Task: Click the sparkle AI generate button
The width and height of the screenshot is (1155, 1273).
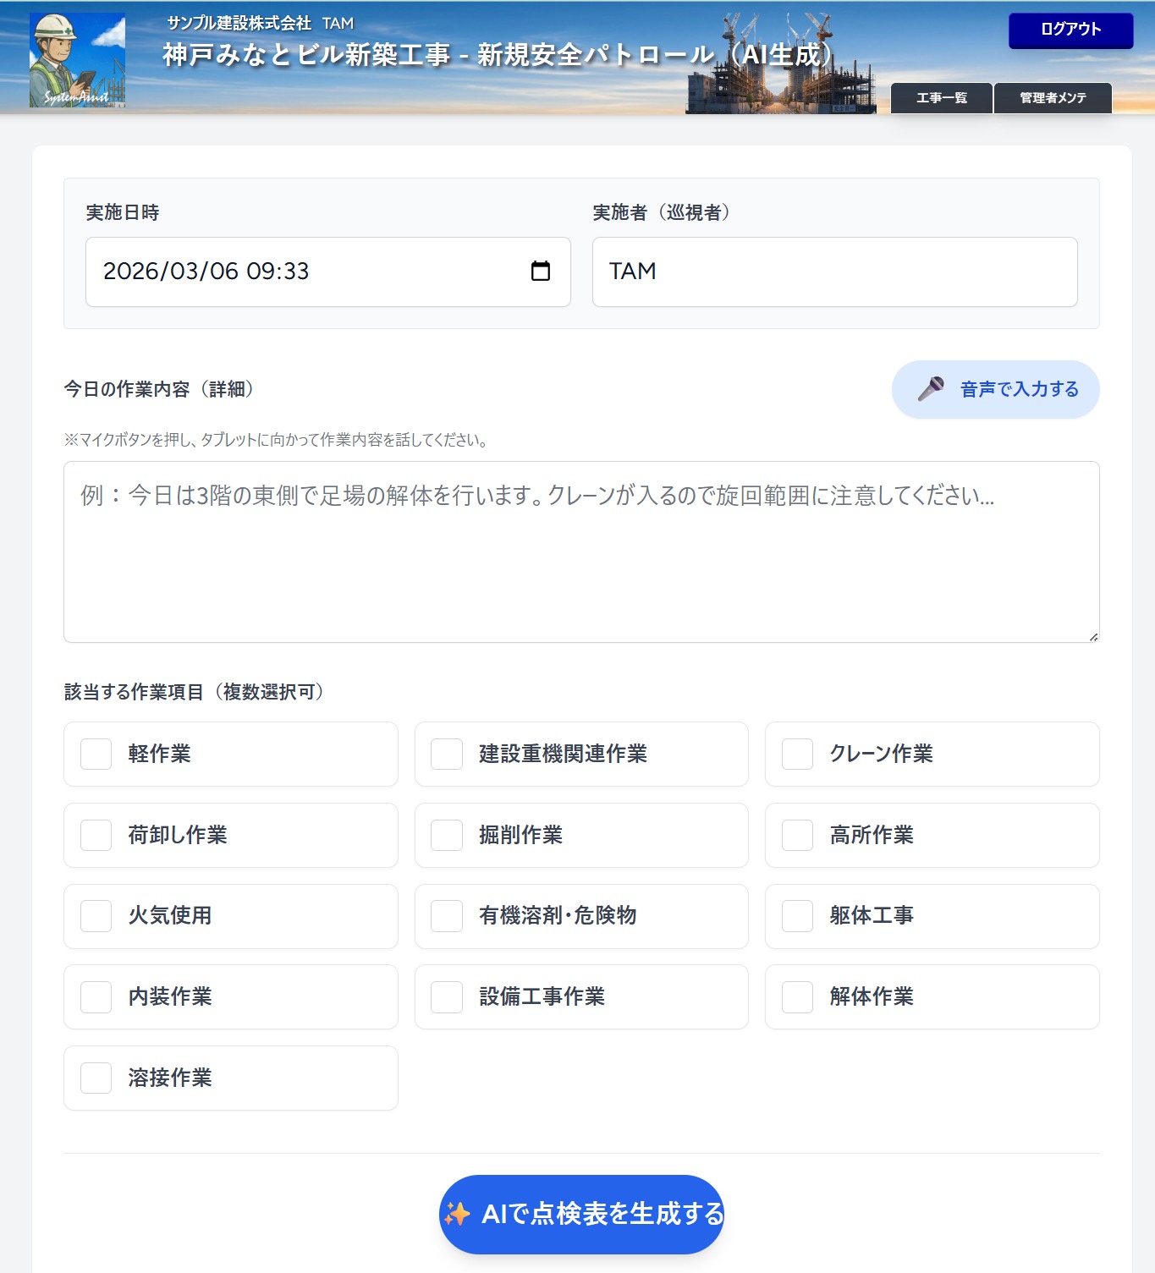Action: 581,1214
